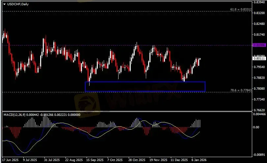This screenshot has height=163, width=267.
Task: Click the USDCHF,Daily chart title
Action: point(18,4)
